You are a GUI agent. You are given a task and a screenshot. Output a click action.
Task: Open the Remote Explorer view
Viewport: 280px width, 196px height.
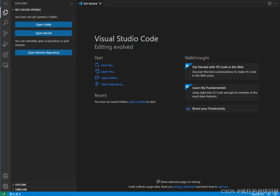click(x=5, y=65)
